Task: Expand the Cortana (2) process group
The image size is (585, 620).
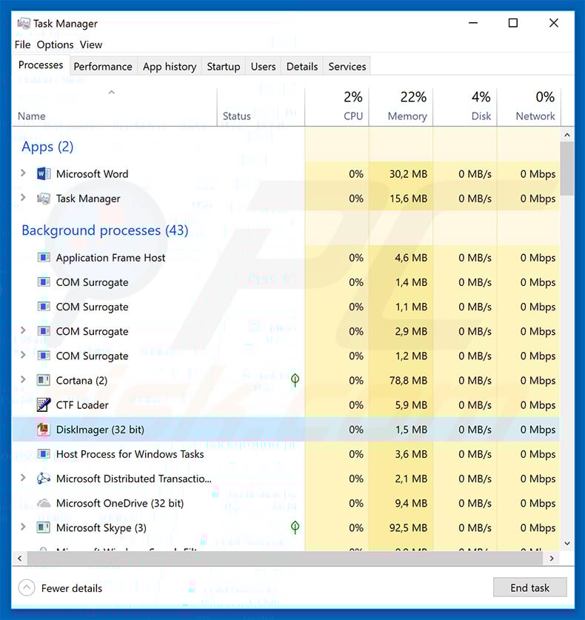Action: [x=23, y=379]
